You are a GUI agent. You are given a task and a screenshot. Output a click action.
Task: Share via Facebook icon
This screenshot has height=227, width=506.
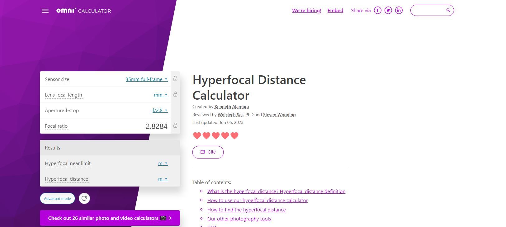377,10
